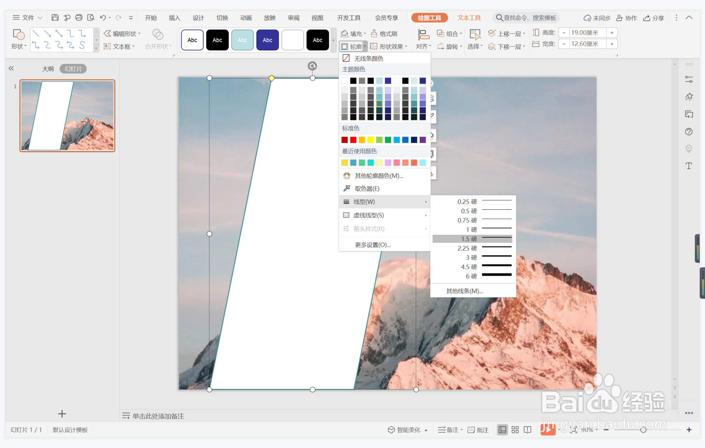The image size is (705, 448).
Task: Open the 填充 fill dropdown arrow
Action: 365,34
